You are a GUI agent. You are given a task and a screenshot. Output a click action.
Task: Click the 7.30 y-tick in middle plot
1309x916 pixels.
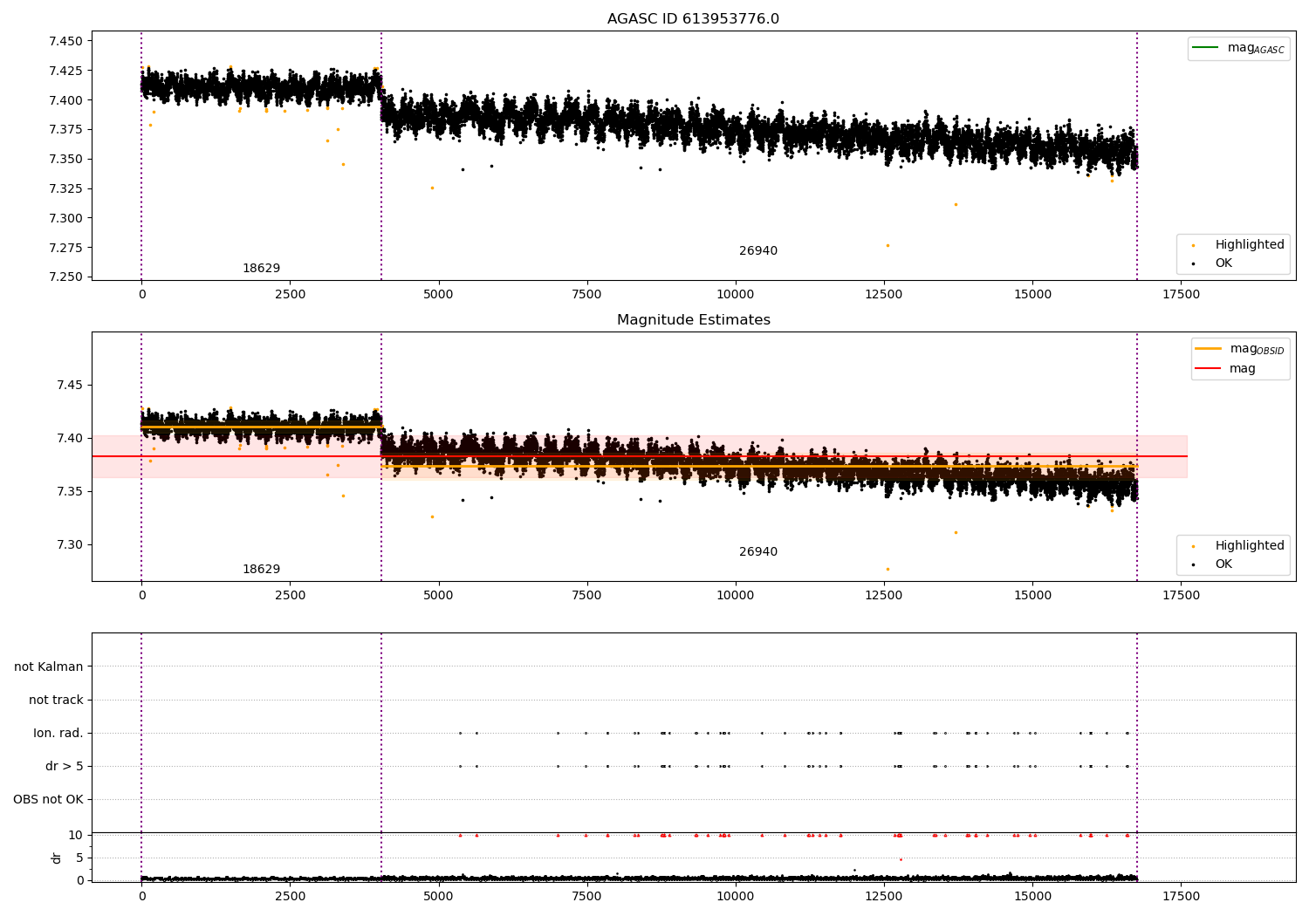pyautogui.click(x=70, y=545)
